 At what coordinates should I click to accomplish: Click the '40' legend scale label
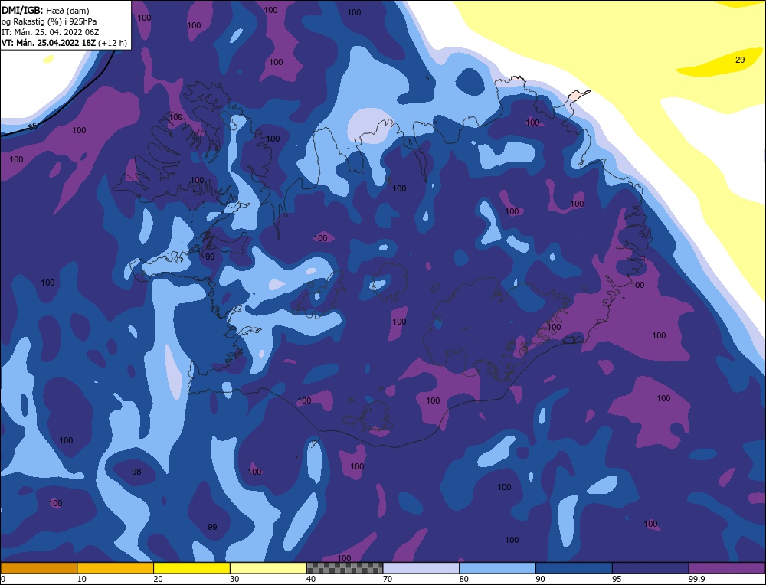[x=311, y=579]
